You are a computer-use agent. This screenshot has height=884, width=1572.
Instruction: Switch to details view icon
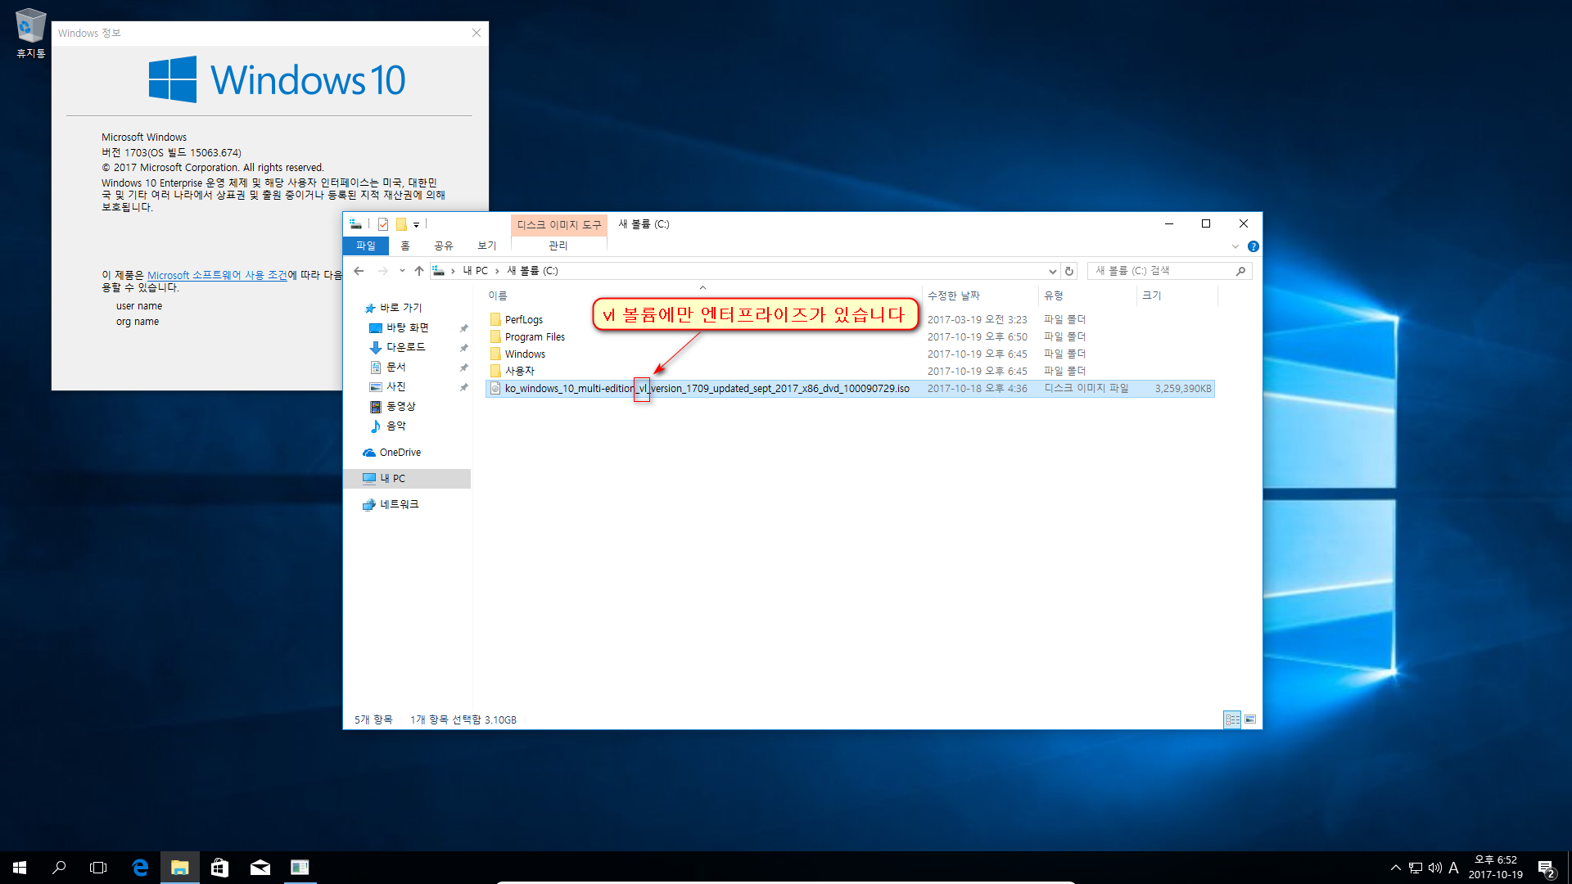1232,719
